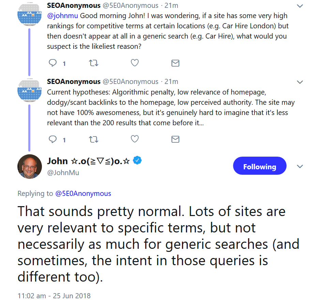Send first tweet via direct message
The height and width of the screenshot is (300, 322).
175,63
